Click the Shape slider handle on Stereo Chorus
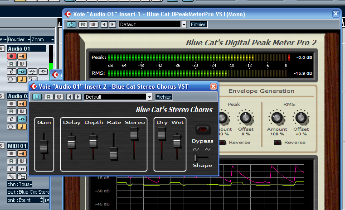 195,157
